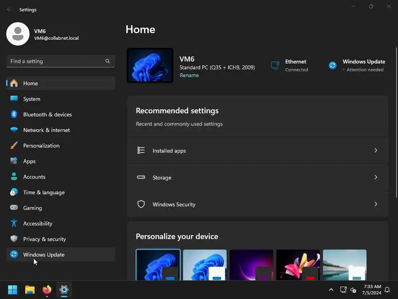This screenshot has height=299, width=398.
Task: Click the Privacy & security shield icon
Action: click(x=14, y=239)
